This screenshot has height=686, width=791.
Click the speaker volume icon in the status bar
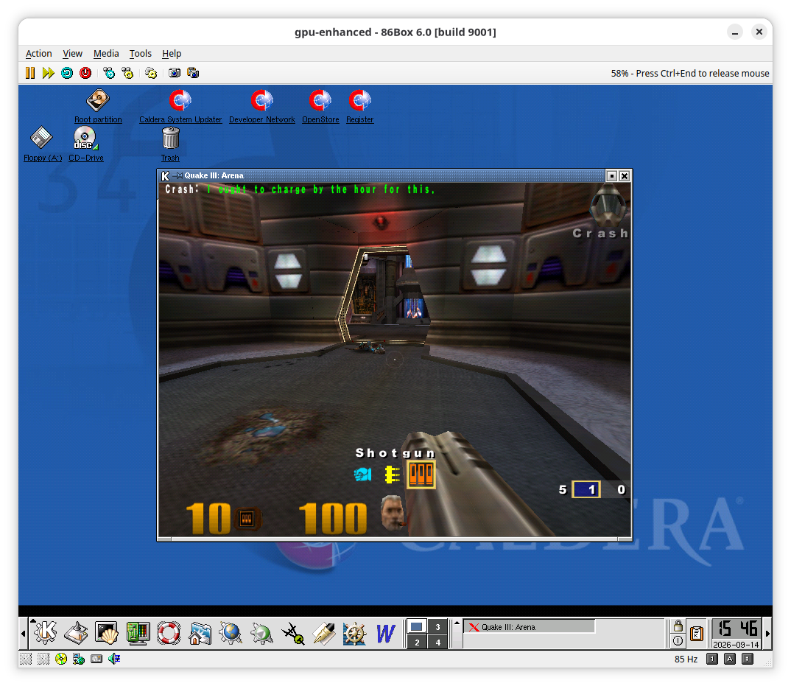pyautogui.click(x=114, y=659)
